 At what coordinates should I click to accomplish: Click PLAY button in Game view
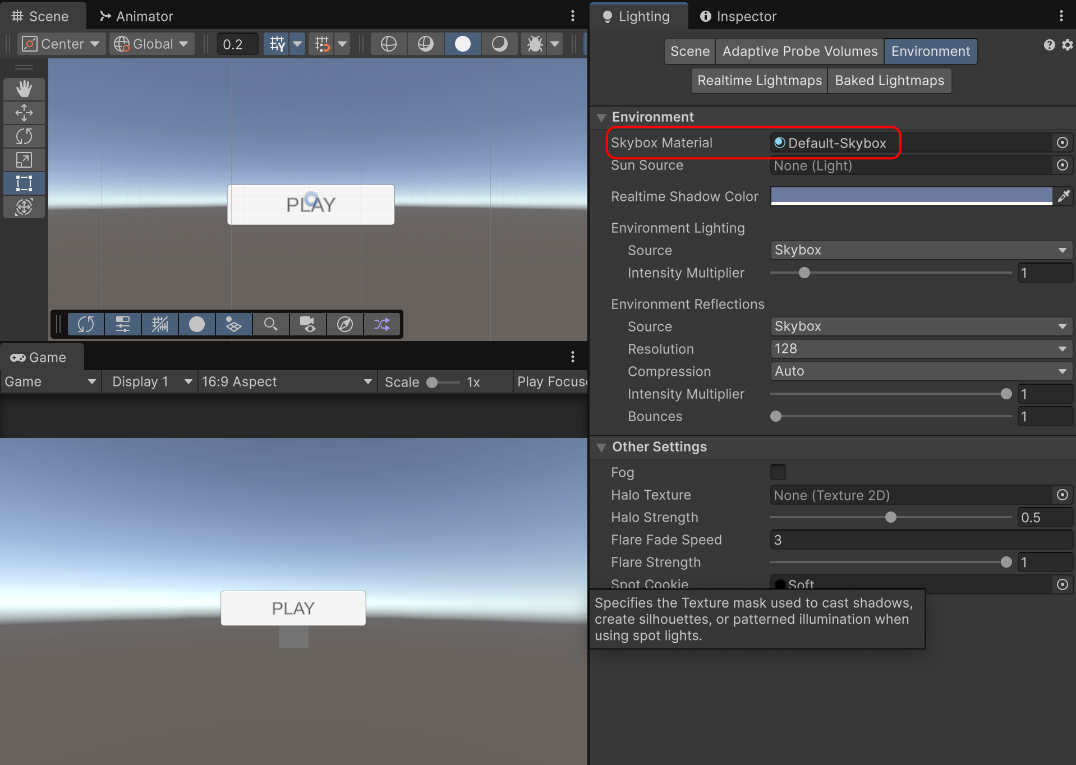coord(293,608)
